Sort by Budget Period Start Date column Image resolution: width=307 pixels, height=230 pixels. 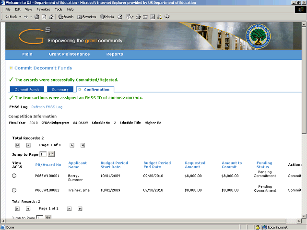coord(114,165)
